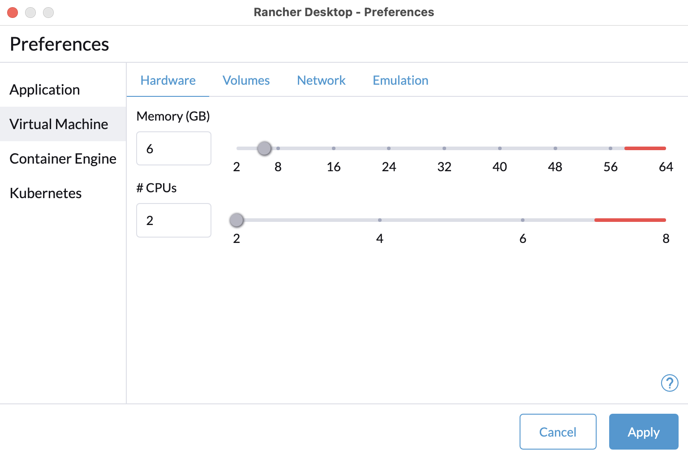The image size is (688, 459).
Task: Click the # CPUs input field
Action: (x=174, y=220)
